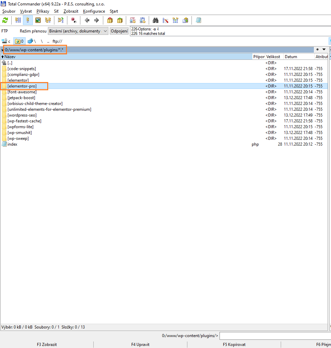Select the [font-awesome] folder

[x=164, y=92]
